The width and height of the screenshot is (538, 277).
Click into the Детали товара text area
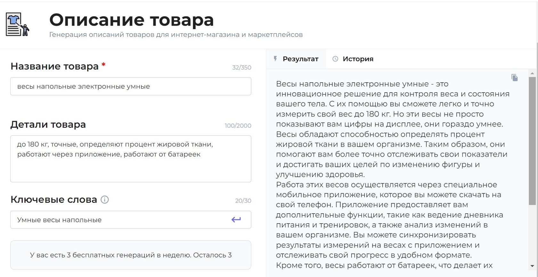point(131,159)
